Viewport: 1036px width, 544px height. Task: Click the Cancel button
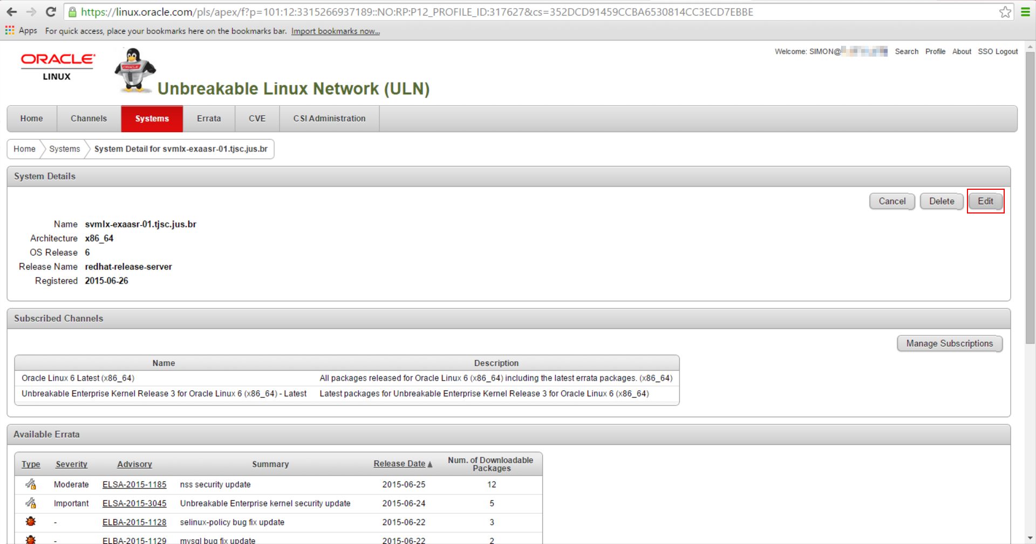892,201
